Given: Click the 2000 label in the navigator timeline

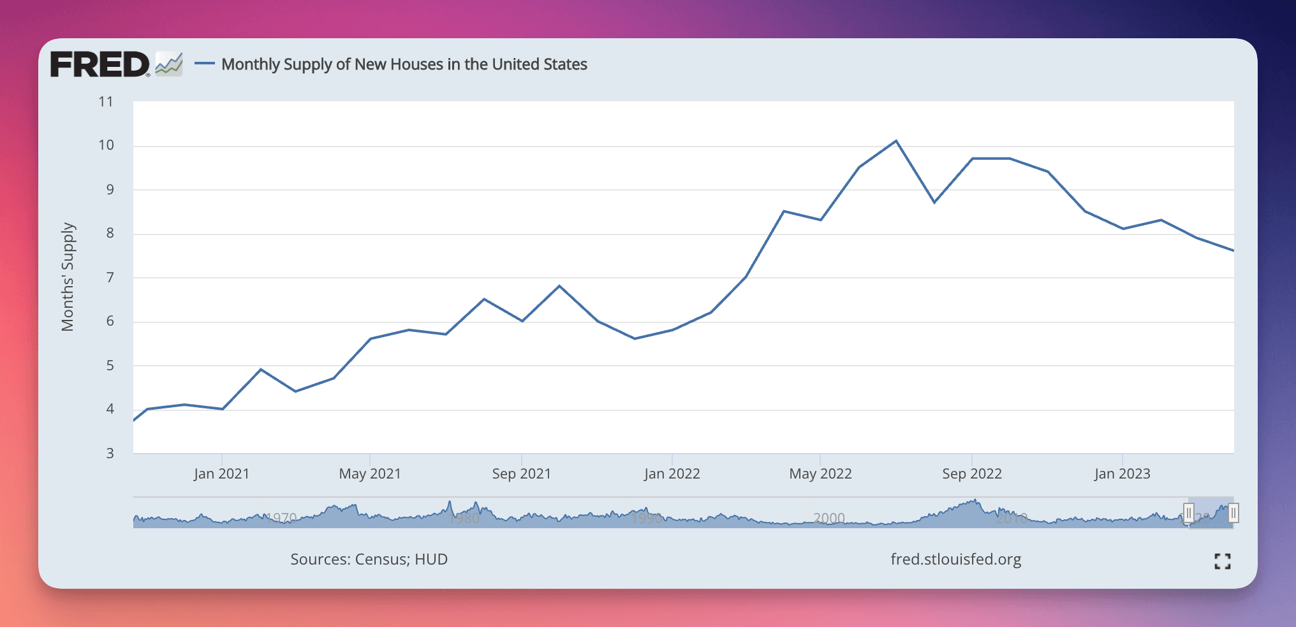Looking at the screenshot, I should pos(828,519).
